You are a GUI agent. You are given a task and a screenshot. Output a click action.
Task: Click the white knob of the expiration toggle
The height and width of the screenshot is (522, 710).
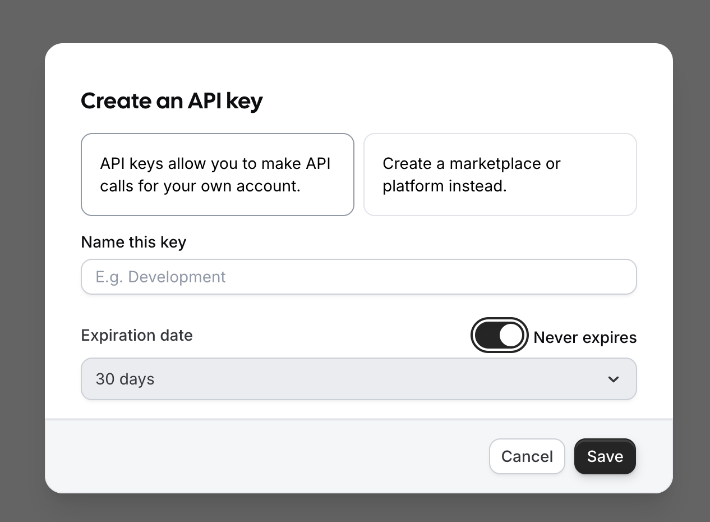pos(510,336)
